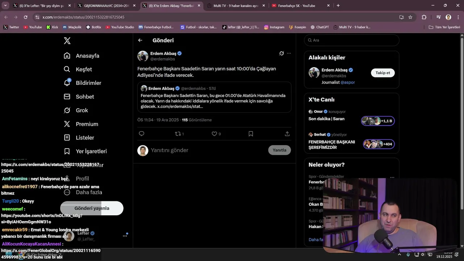The width and height of the screenshot is (464, 261).
Task: Click the repost icon under the post
Action: pos(178,134)
